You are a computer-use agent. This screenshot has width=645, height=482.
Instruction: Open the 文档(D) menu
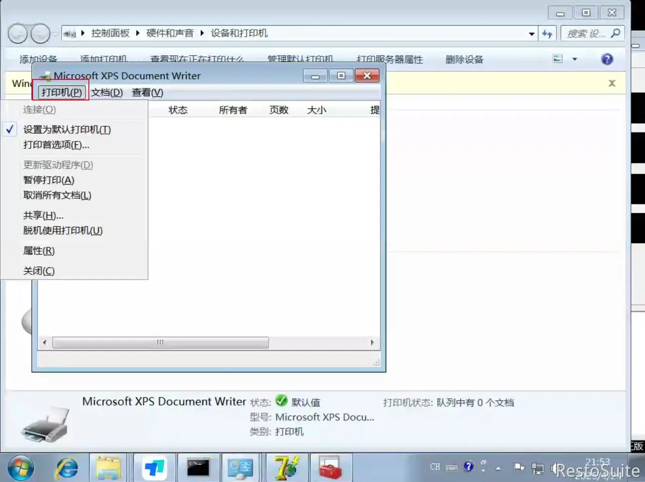(x=107, y=92)
